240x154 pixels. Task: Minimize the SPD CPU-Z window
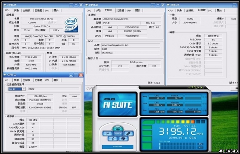pyautogui.click(x=71, y=75)
